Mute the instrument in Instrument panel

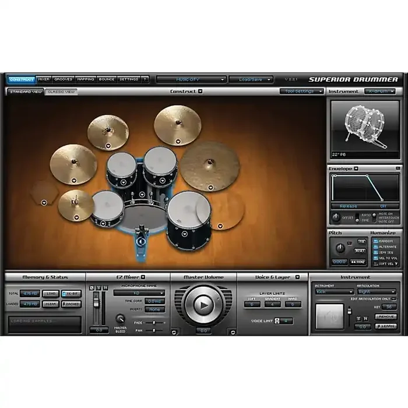click(x=365, y=318)
